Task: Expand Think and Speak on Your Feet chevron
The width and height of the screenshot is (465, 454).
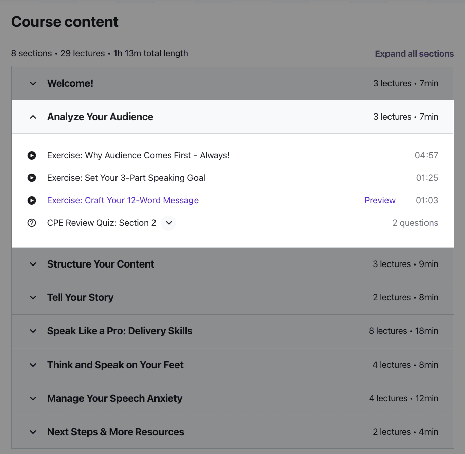Action: [33, 365]
